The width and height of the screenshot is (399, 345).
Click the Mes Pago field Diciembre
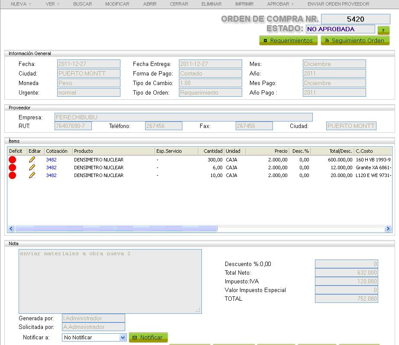pyautogui.click(x=334, y=83)
